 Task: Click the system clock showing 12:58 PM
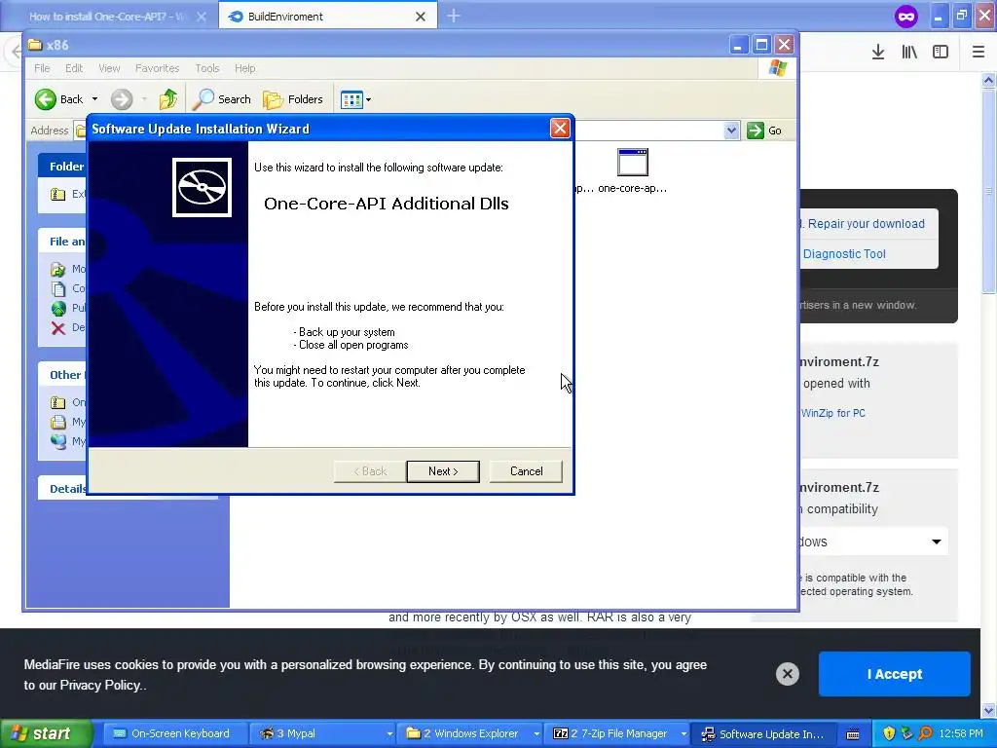(x=960, y=733)
